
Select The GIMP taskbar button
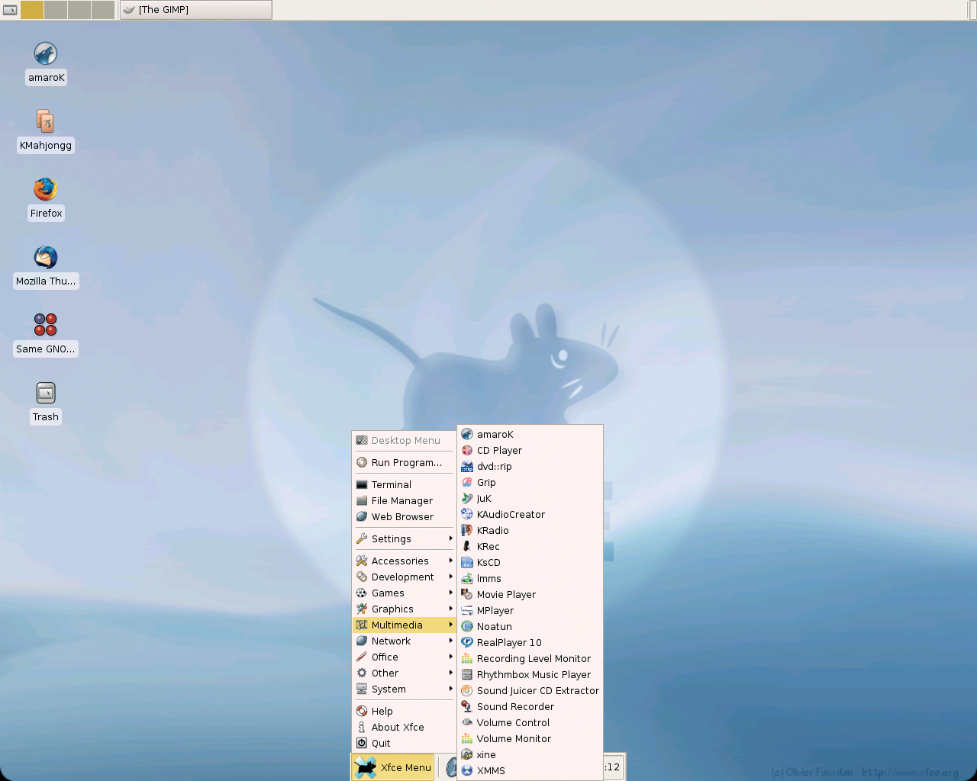pyautogui.click(x=195, y=10)
